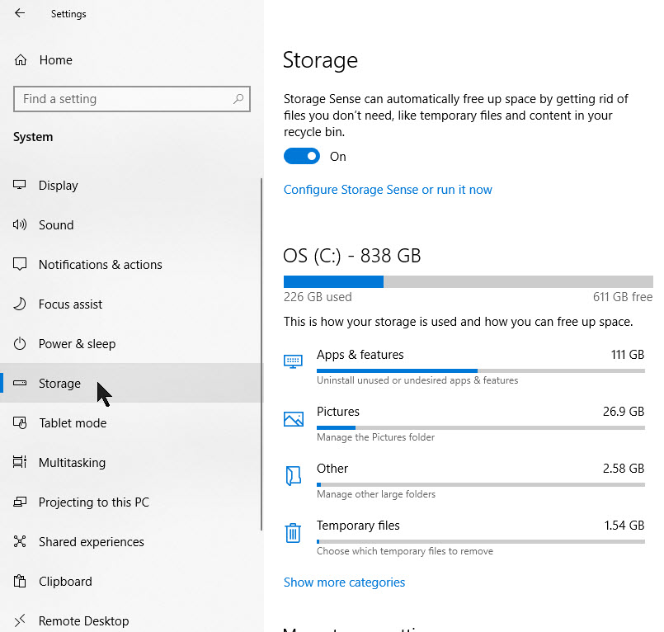
Task: Click the Display monitor icon
Action: point(21,186)
